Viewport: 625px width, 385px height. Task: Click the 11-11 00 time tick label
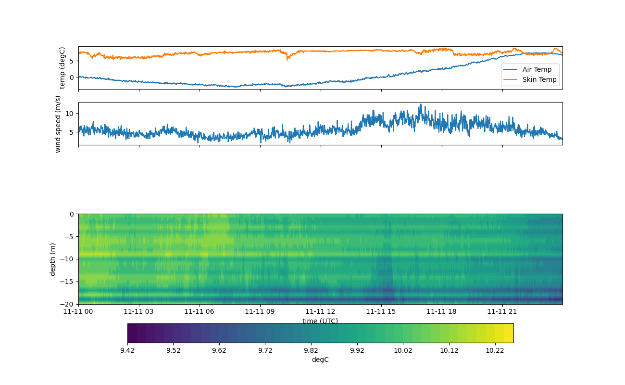click(x=78, y=311)
